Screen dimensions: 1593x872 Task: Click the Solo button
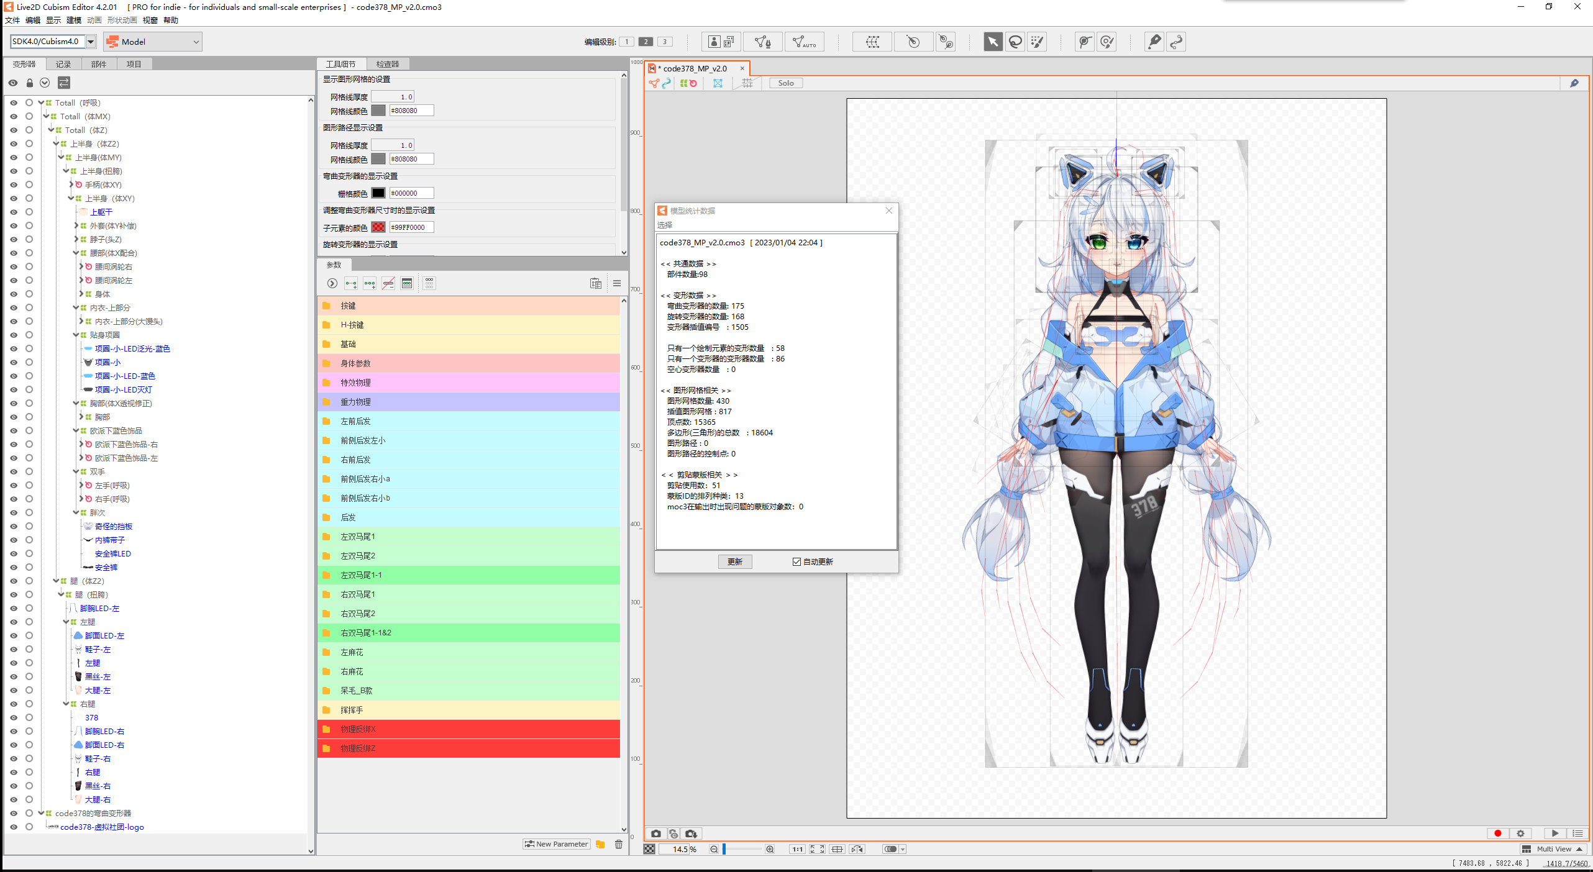tap(785, 83)
